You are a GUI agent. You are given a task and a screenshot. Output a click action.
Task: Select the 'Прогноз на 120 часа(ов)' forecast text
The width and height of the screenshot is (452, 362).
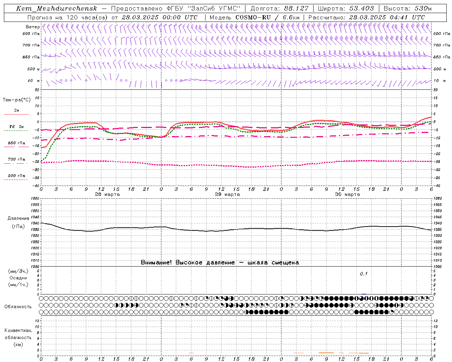68,17
